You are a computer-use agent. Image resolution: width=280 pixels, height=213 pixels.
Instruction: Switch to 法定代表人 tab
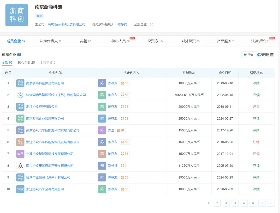click(51, 41)
